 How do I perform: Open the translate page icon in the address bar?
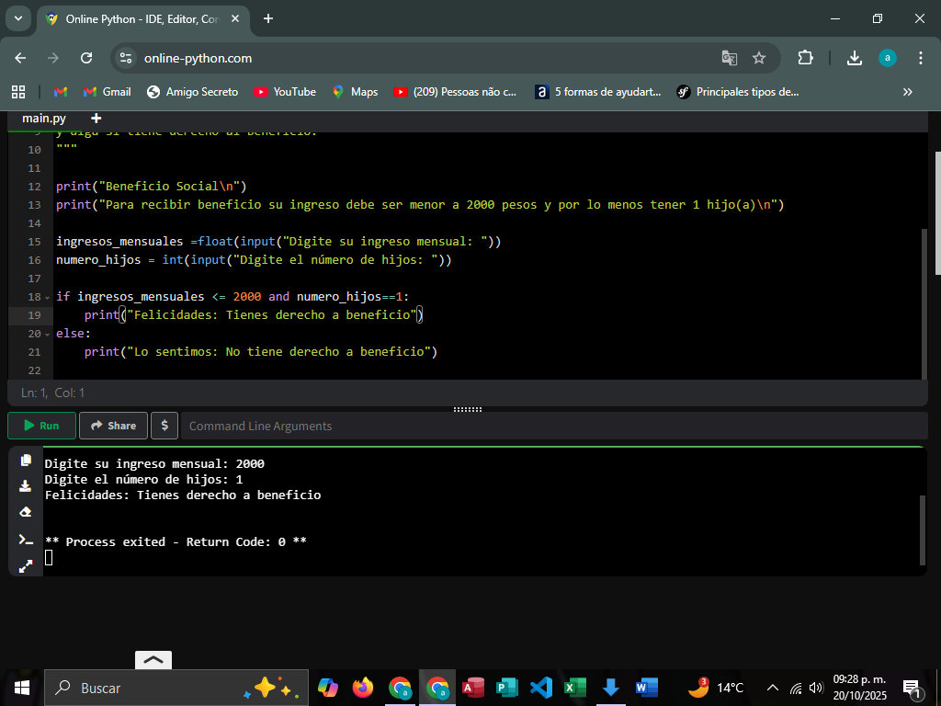[x=730, y=58]
